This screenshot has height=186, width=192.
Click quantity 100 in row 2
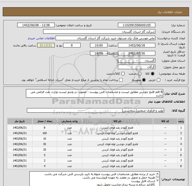[45, 133]
